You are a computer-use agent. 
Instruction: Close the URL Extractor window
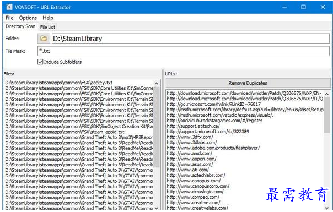coord(323,7)
